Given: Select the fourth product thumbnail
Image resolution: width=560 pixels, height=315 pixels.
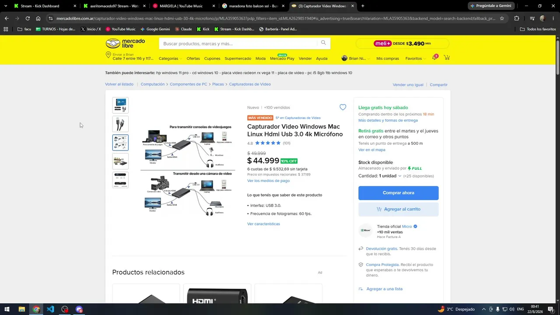Looking at the screenshot, I should 120,161.
